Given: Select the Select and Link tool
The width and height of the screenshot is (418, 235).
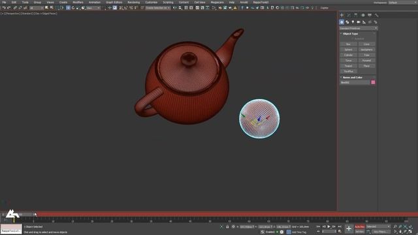Looking at the screenshot, I should [x=15, y=8].
